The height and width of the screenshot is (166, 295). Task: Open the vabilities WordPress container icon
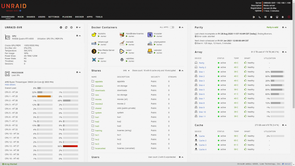click(x=122, y=60)
